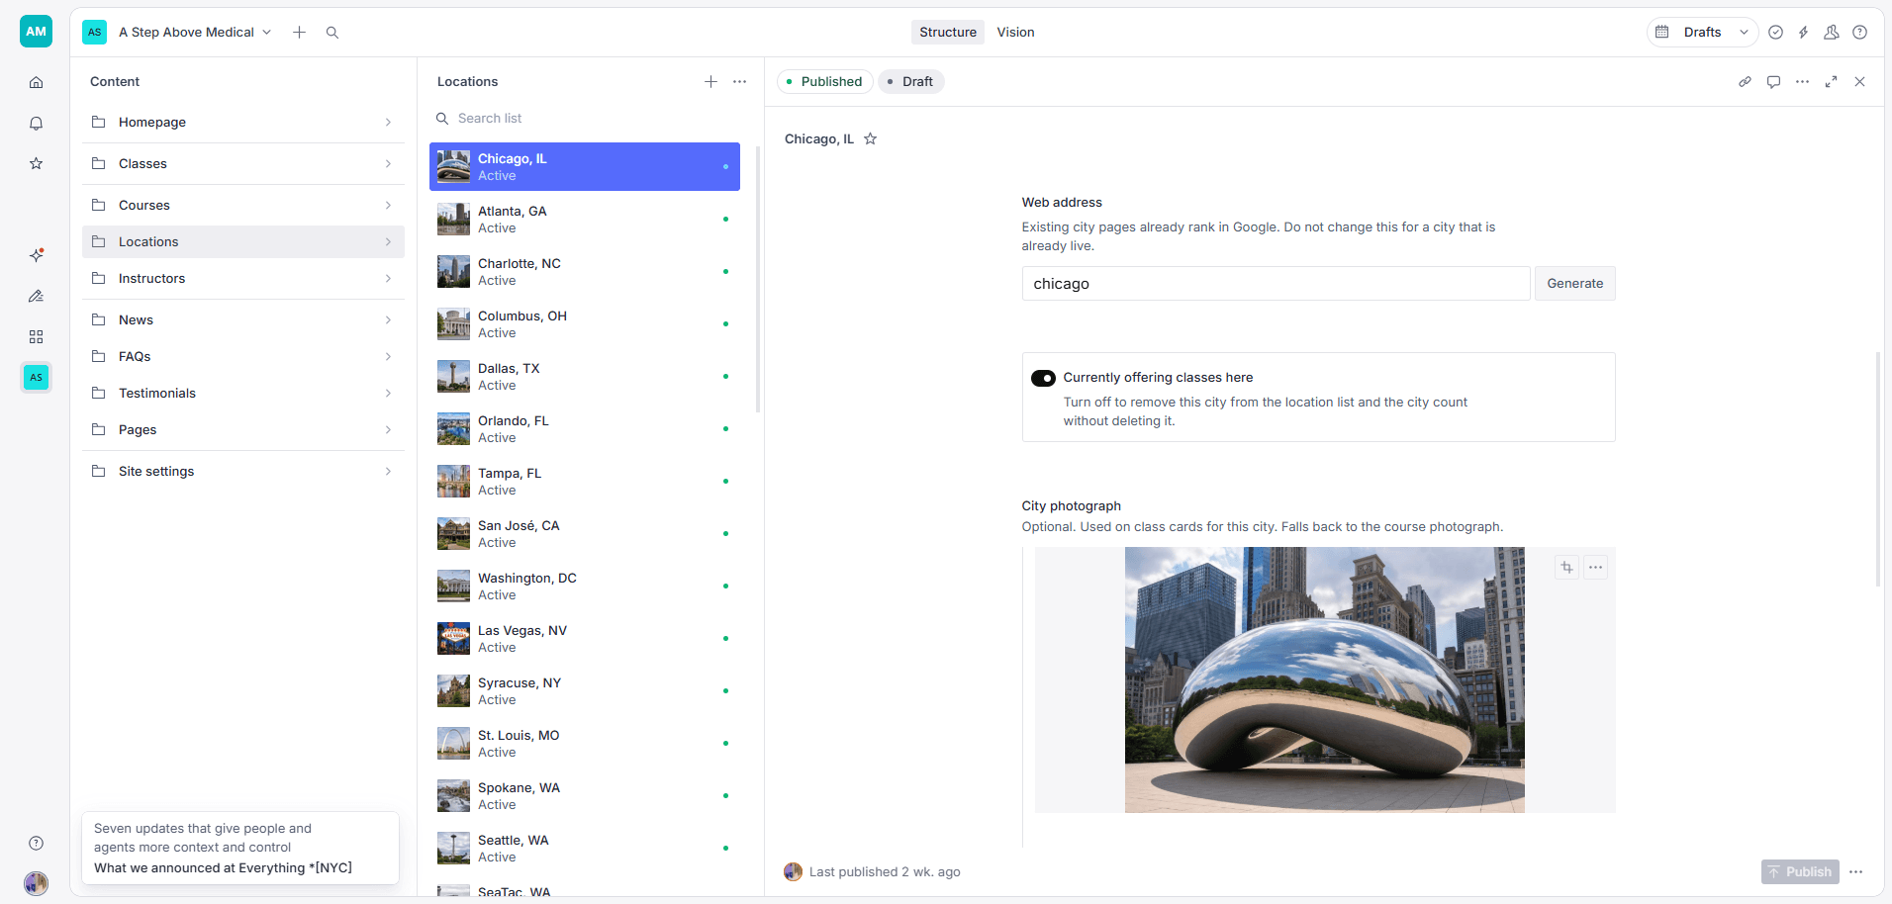Screen dimensions: 1892x904
Task: Click the Generate button
Action: click(x=1574, y=283)
